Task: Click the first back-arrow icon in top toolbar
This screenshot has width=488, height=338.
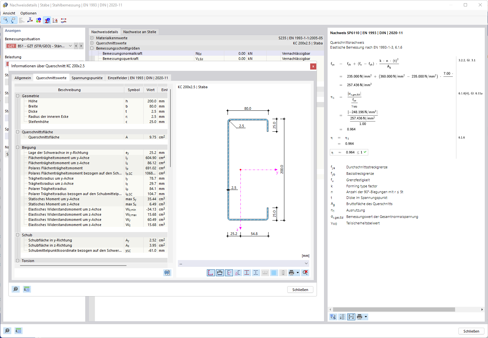Action: pyautogui.click(x=5, y=20)
